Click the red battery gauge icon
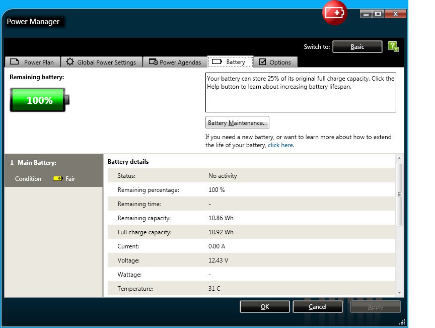 [x=335, y=13]
